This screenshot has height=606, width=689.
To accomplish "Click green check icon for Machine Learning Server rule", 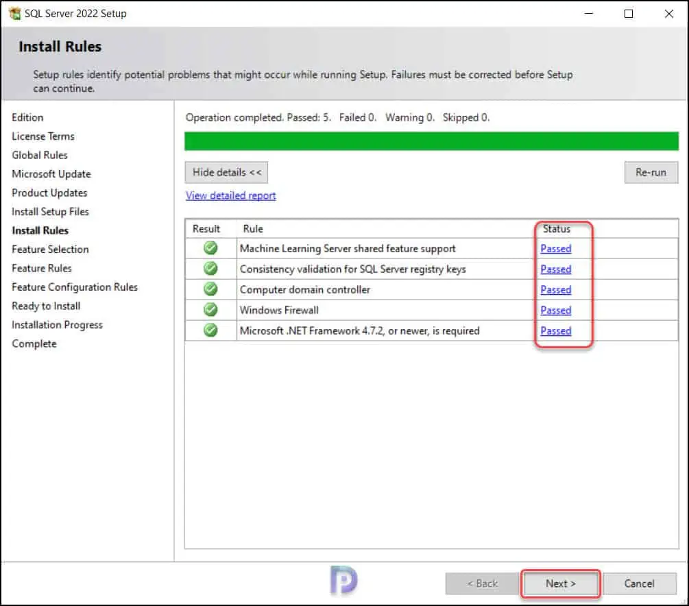I will (x=210, y=248).
